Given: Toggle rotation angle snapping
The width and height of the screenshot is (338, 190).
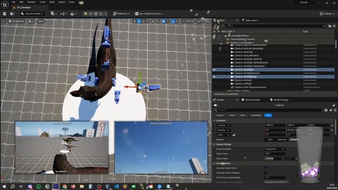Looking at the screenshot, I should (173, 21).
